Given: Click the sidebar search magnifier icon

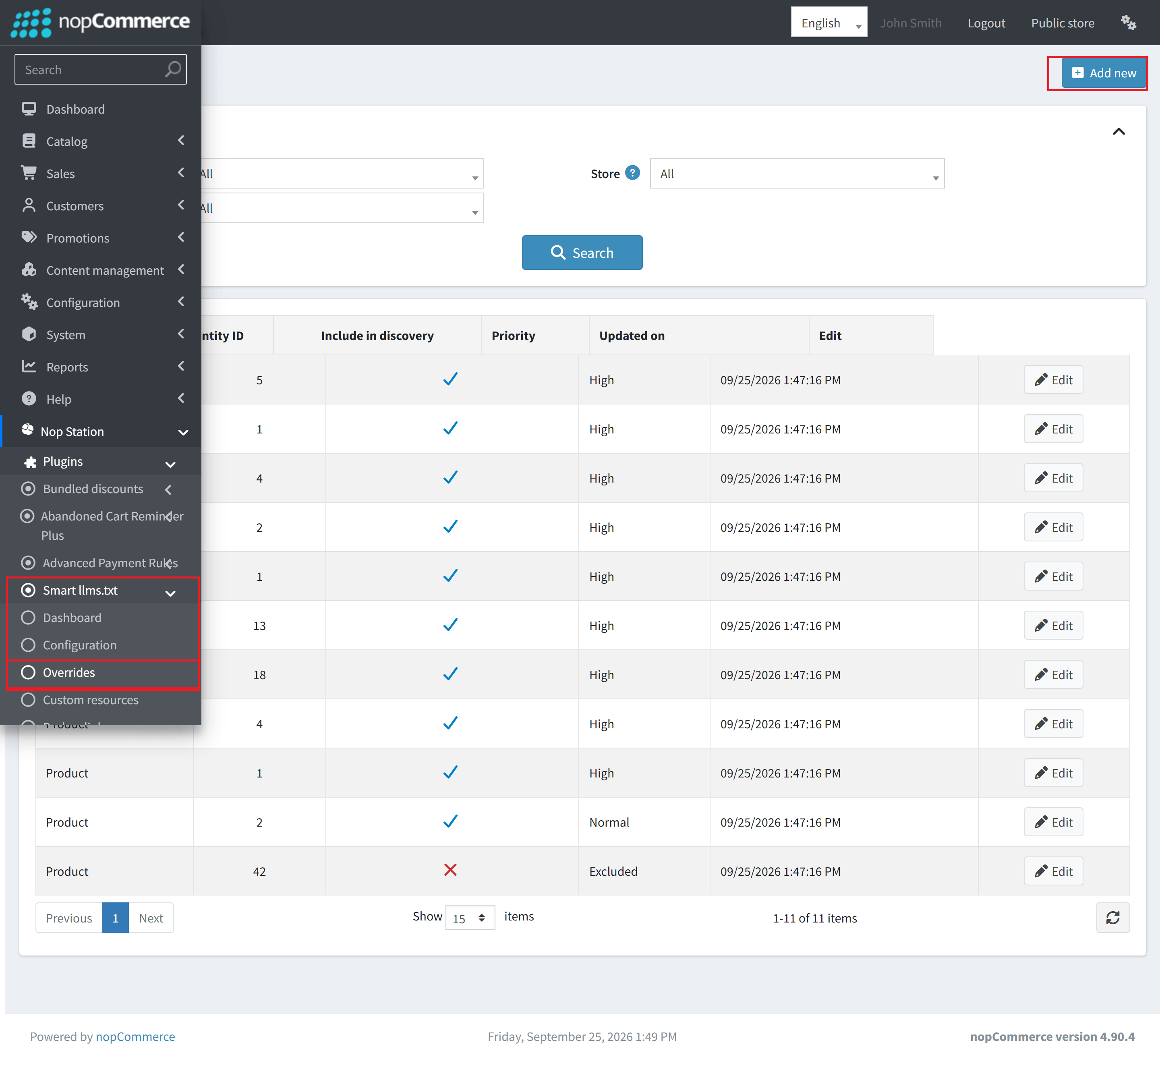Looking at the screenshot, I should 173,69.
